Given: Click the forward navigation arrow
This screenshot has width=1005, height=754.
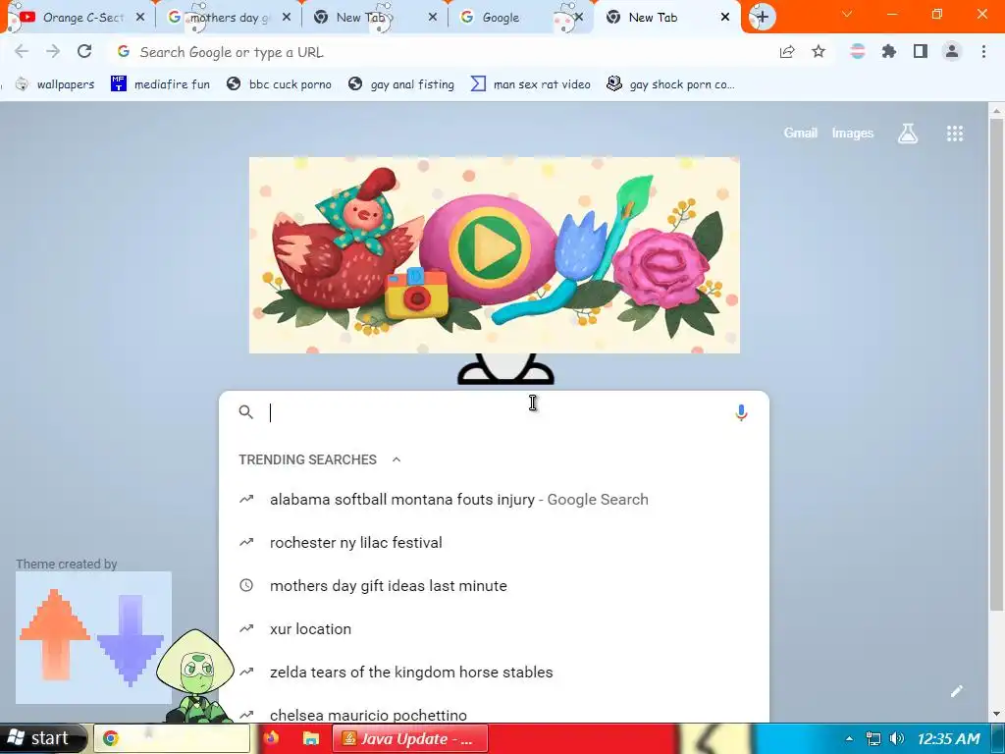Looking at the screenshot, I should 53,52.
